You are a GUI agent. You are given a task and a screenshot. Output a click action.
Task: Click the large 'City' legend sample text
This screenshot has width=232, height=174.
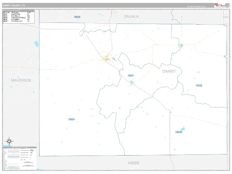[x=32, y=150]
